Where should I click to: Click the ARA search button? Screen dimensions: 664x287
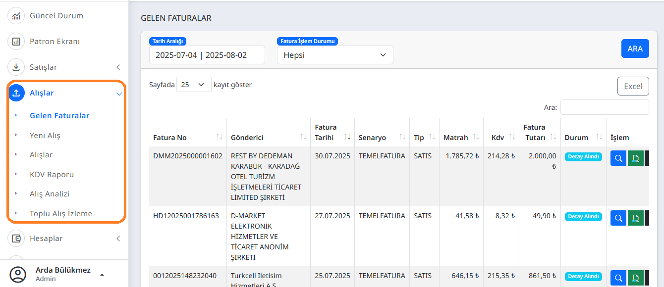[x=635, y=48]
